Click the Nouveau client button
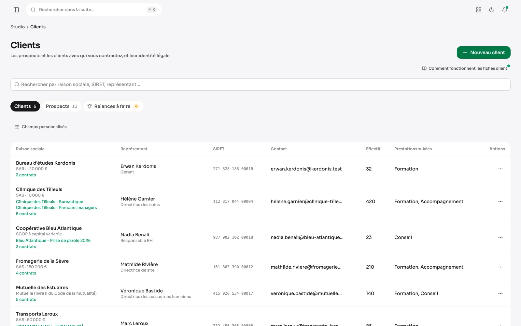521x326 pixels. click(x=484, y=52)
